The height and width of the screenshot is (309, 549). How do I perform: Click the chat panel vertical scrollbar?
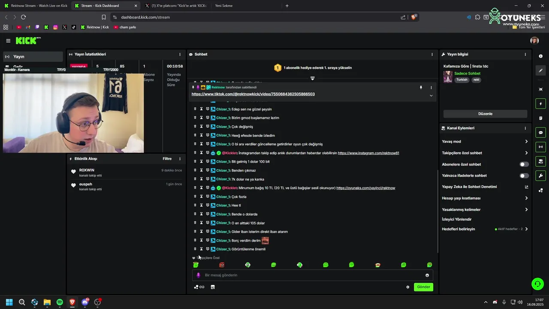click(x=437, y=211)
